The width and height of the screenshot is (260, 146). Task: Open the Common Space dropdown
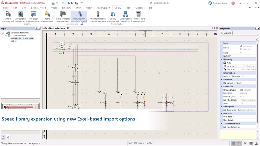tap(219, 3)
